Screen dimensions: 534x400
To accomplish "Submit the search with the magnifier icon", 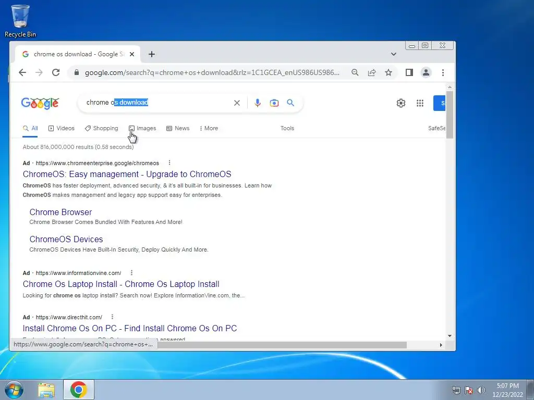I will 290,103.
